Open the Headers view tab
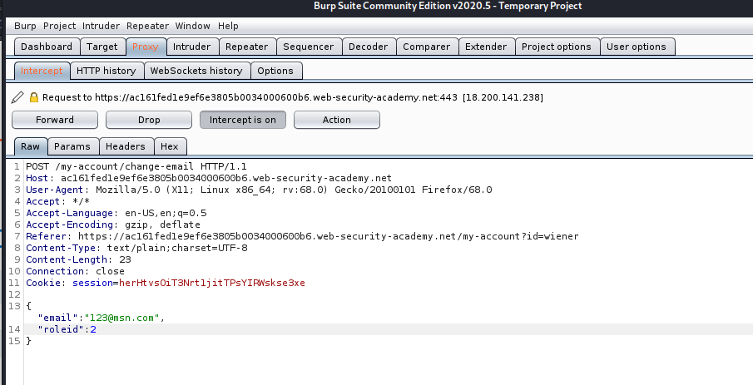Image resolution: width=753 pixels, height=385 pixels. point(126,146)
